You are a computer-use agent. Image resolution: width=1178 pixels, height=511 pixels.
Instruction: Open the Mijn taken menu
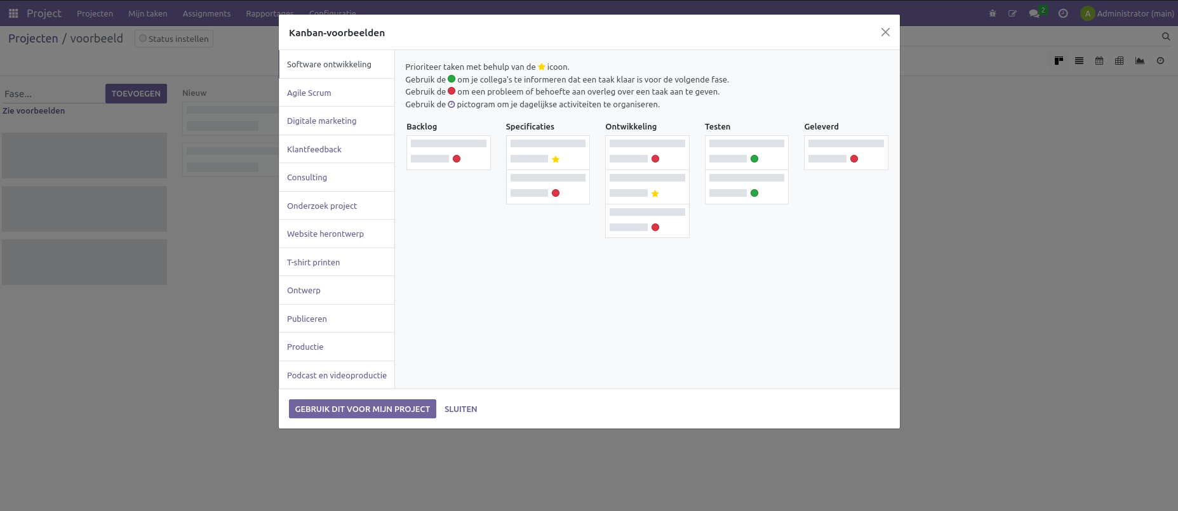pos(148,13)
